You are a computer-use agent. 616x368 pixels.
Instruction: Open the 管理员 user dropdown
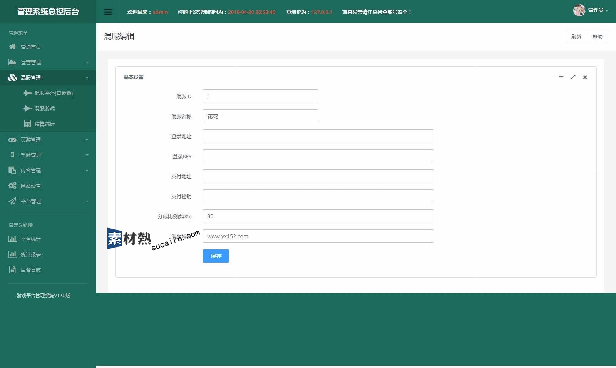(598, 10)
